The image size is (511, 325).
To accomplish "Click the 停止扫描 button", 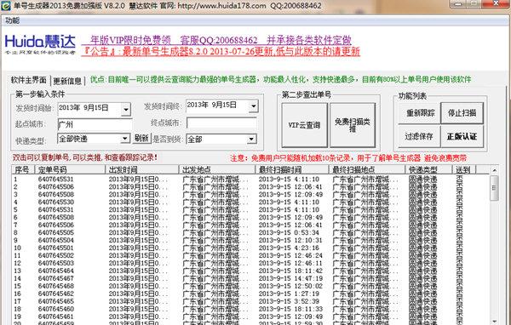I will point(462,113).
